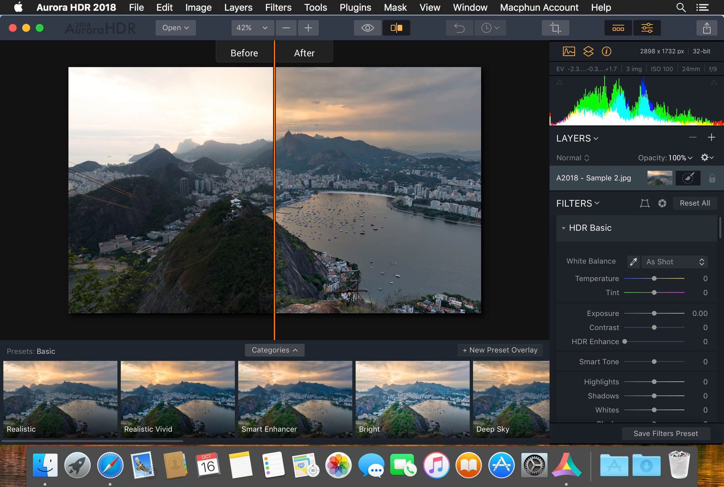Click the Exposure slider handle

pos(654,313)
